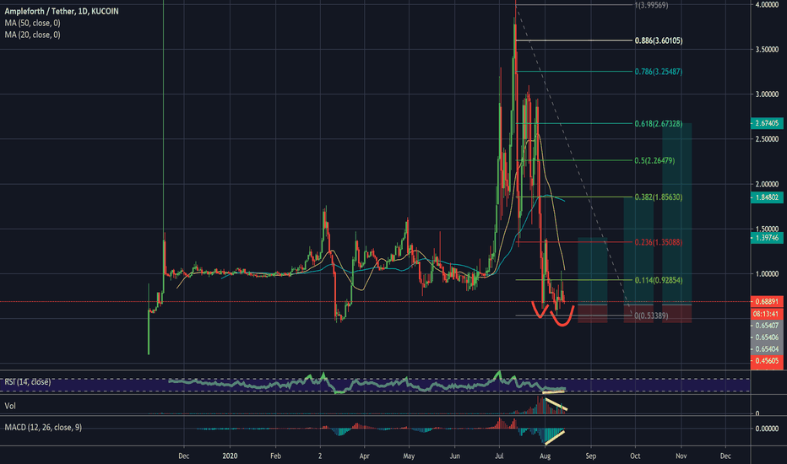Viewport: 787px width, 464px height.
Task: Click the Jun label on time axis
Action: [x=455, y=456]
